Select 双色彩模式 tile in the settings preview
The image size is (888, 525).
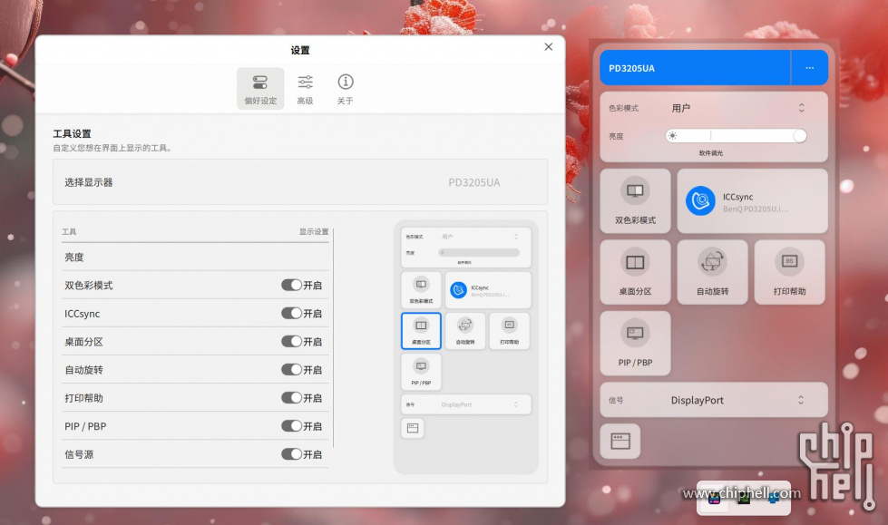[421, 290]
